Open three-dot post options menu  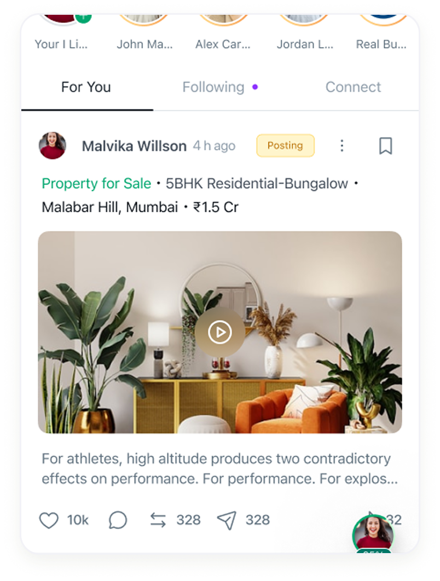342,146
